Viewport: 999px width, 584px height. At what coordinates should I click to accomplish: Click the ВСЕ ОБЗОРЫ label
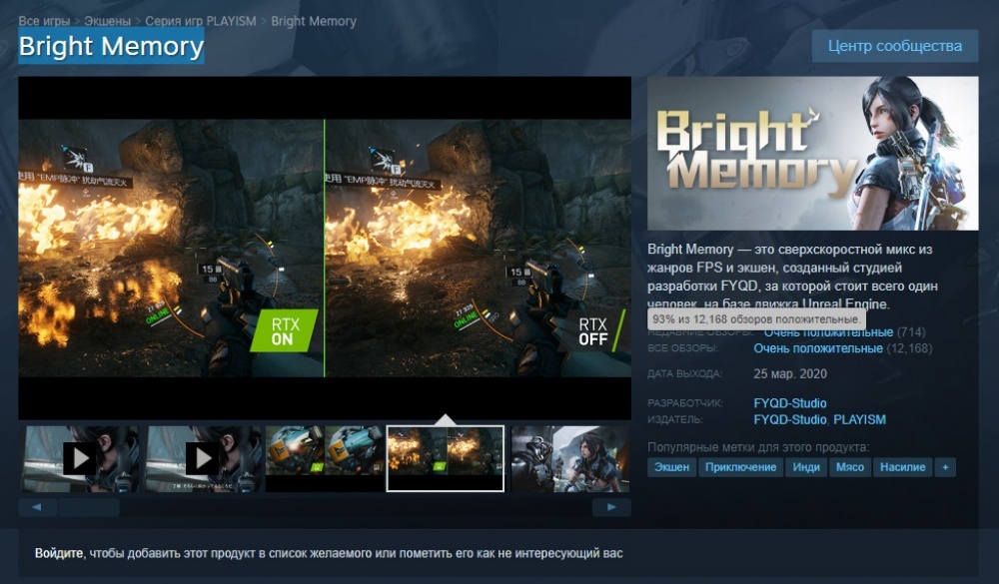click(682, 348)
